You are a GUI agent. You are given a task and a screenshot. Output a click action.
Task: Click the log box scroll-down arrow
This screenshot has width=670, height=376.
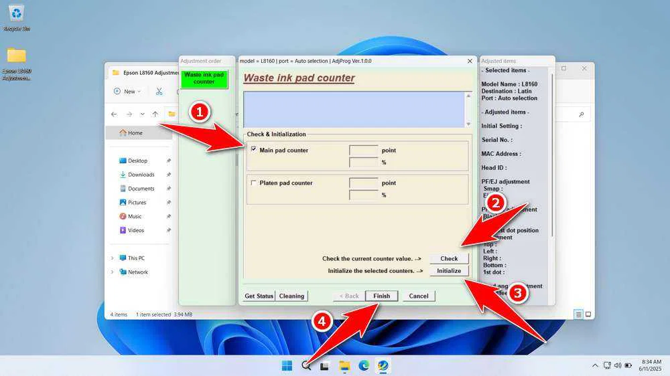click(468, 124)
